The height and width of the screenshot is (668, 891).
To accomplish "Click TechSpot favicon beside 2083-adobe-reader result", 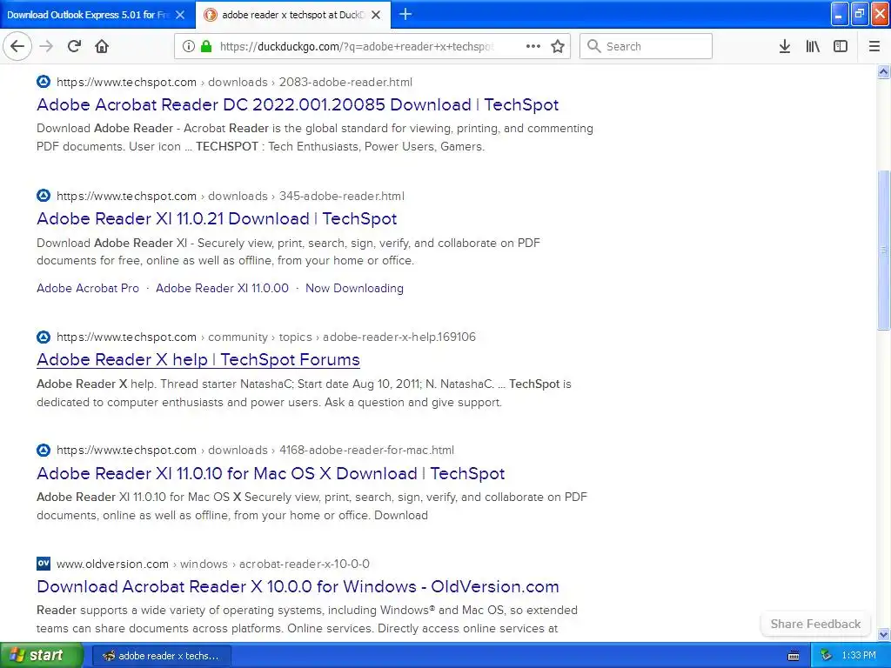I will point(44,82).
